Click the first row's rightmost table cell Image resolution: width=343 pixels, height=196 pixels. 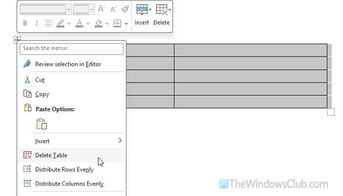click(251, 50)
